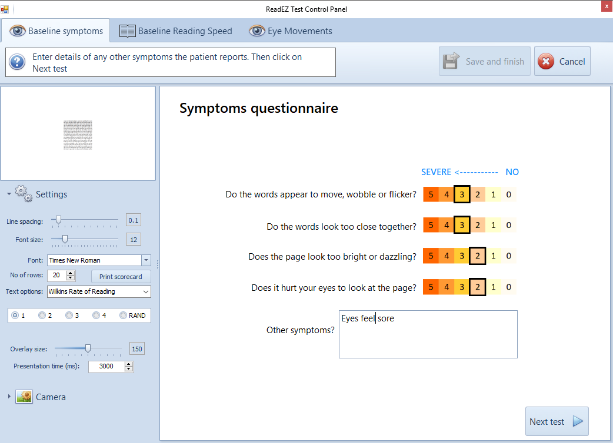Image resolution: width=613 pixels, height=443 pixels.
Task: Click the Next test arrow icon
Action: pyautogui.click(x=577, y=421)
